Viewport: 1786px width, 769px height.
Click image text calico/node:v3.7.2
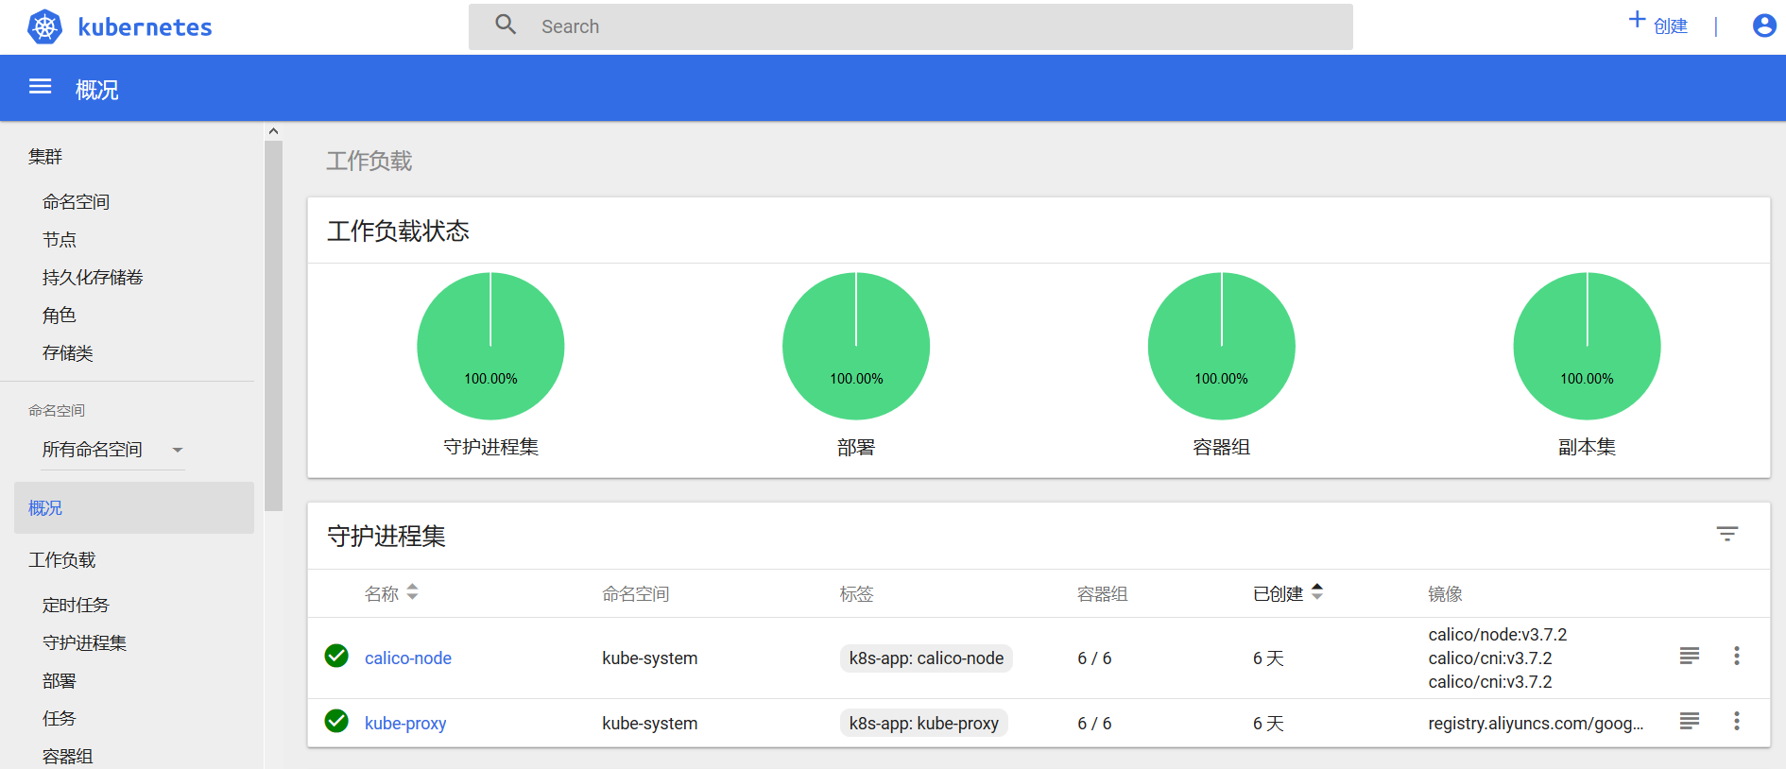click(1498, 635)
